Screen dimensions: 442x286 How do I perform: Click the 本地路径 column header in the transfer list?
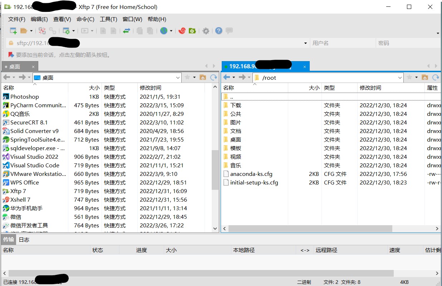(x=264, y=250)
